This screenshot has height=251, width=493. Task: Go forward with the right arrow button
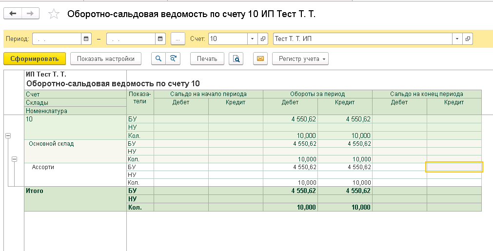point(30,14)
